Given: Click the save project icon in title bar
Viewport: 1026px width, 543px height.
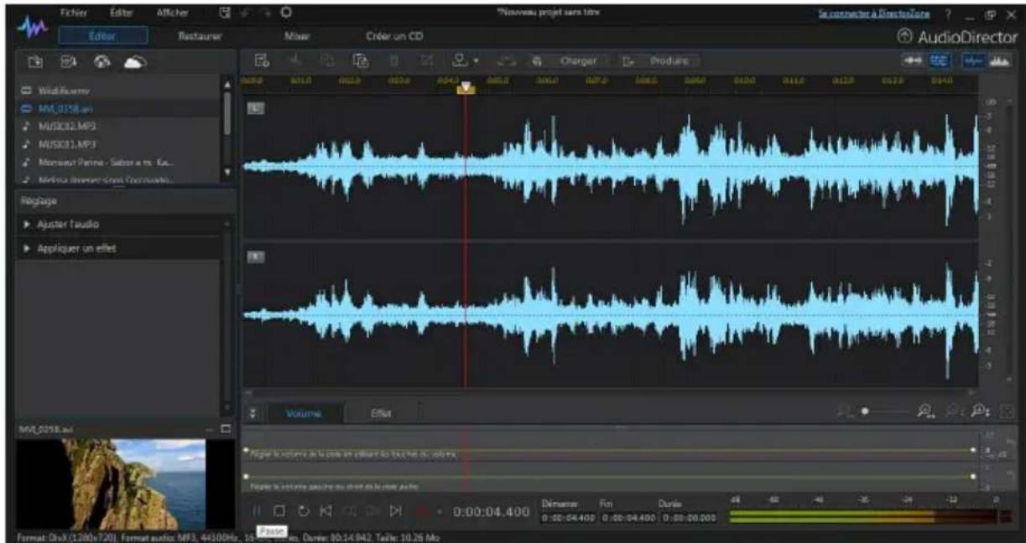Looking at the screenshot, I should pos(225,13).
